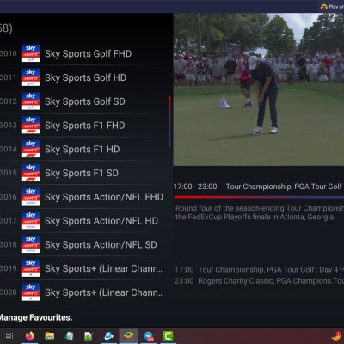Click Sky logo of channel 3010
Image resolution: width=344 pixels, height=344 pixels.
tap(31, 53)
